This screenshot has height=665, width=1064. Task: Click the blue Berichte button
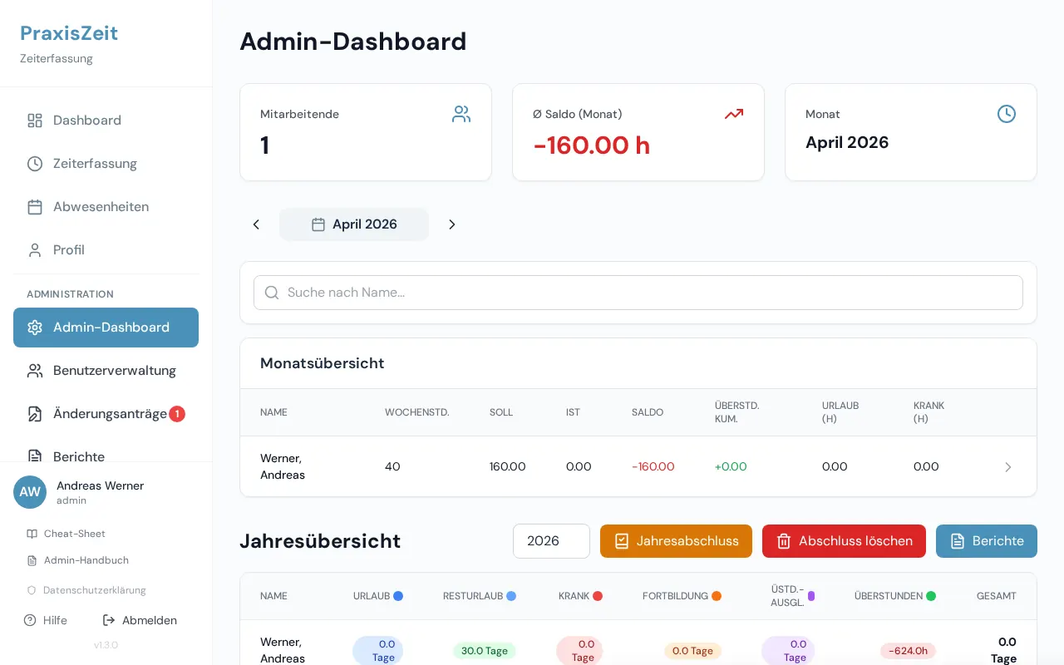tap(987, 541)
